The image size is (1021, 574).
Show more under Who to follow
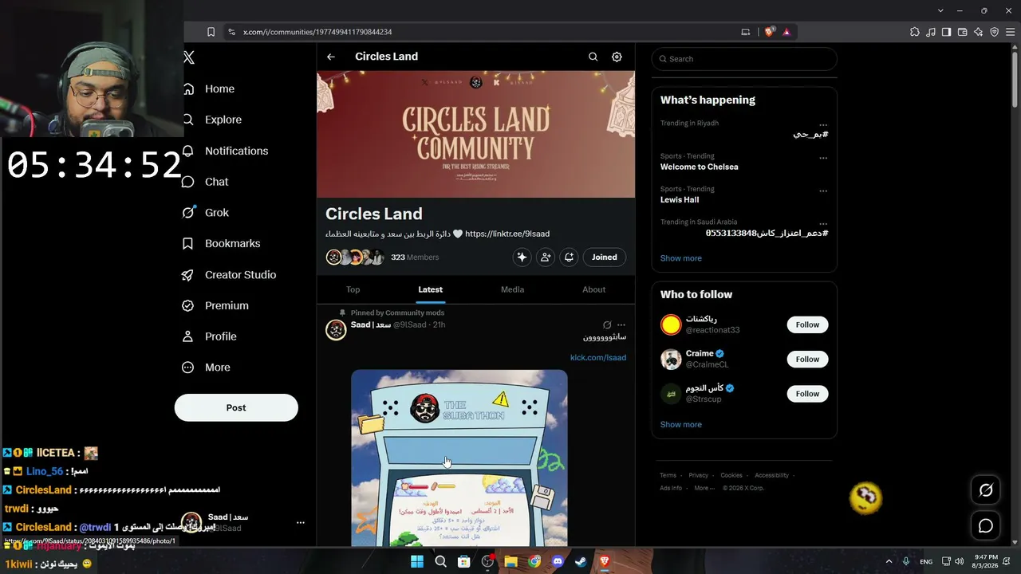point(681,425)
